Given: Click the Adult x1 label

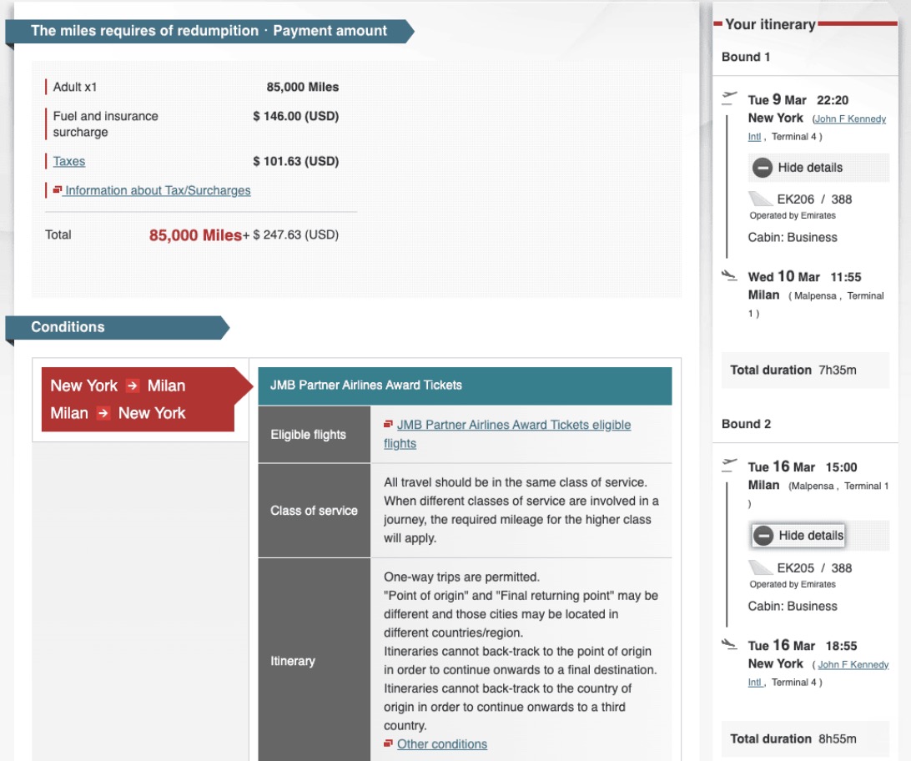Looking at the screenshot, I should coord(75,87).
